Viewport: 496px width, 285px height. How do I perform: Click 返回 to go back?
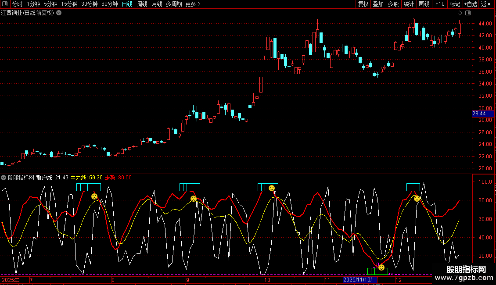486,4
